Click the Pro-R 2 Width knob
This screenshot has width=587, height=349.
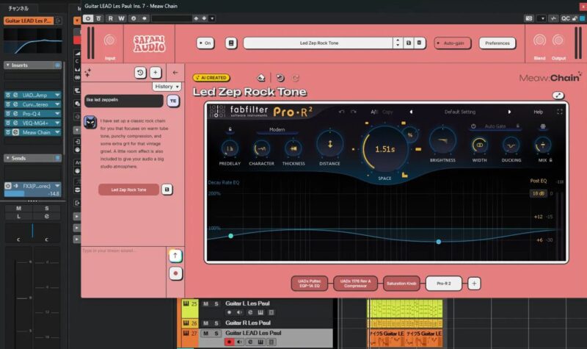click(479, 145)
